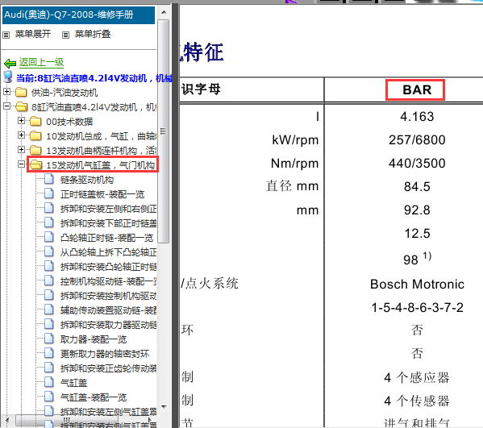Click the firing order 1-5-4-8-6-3-7-2

(x=417, y=308)
